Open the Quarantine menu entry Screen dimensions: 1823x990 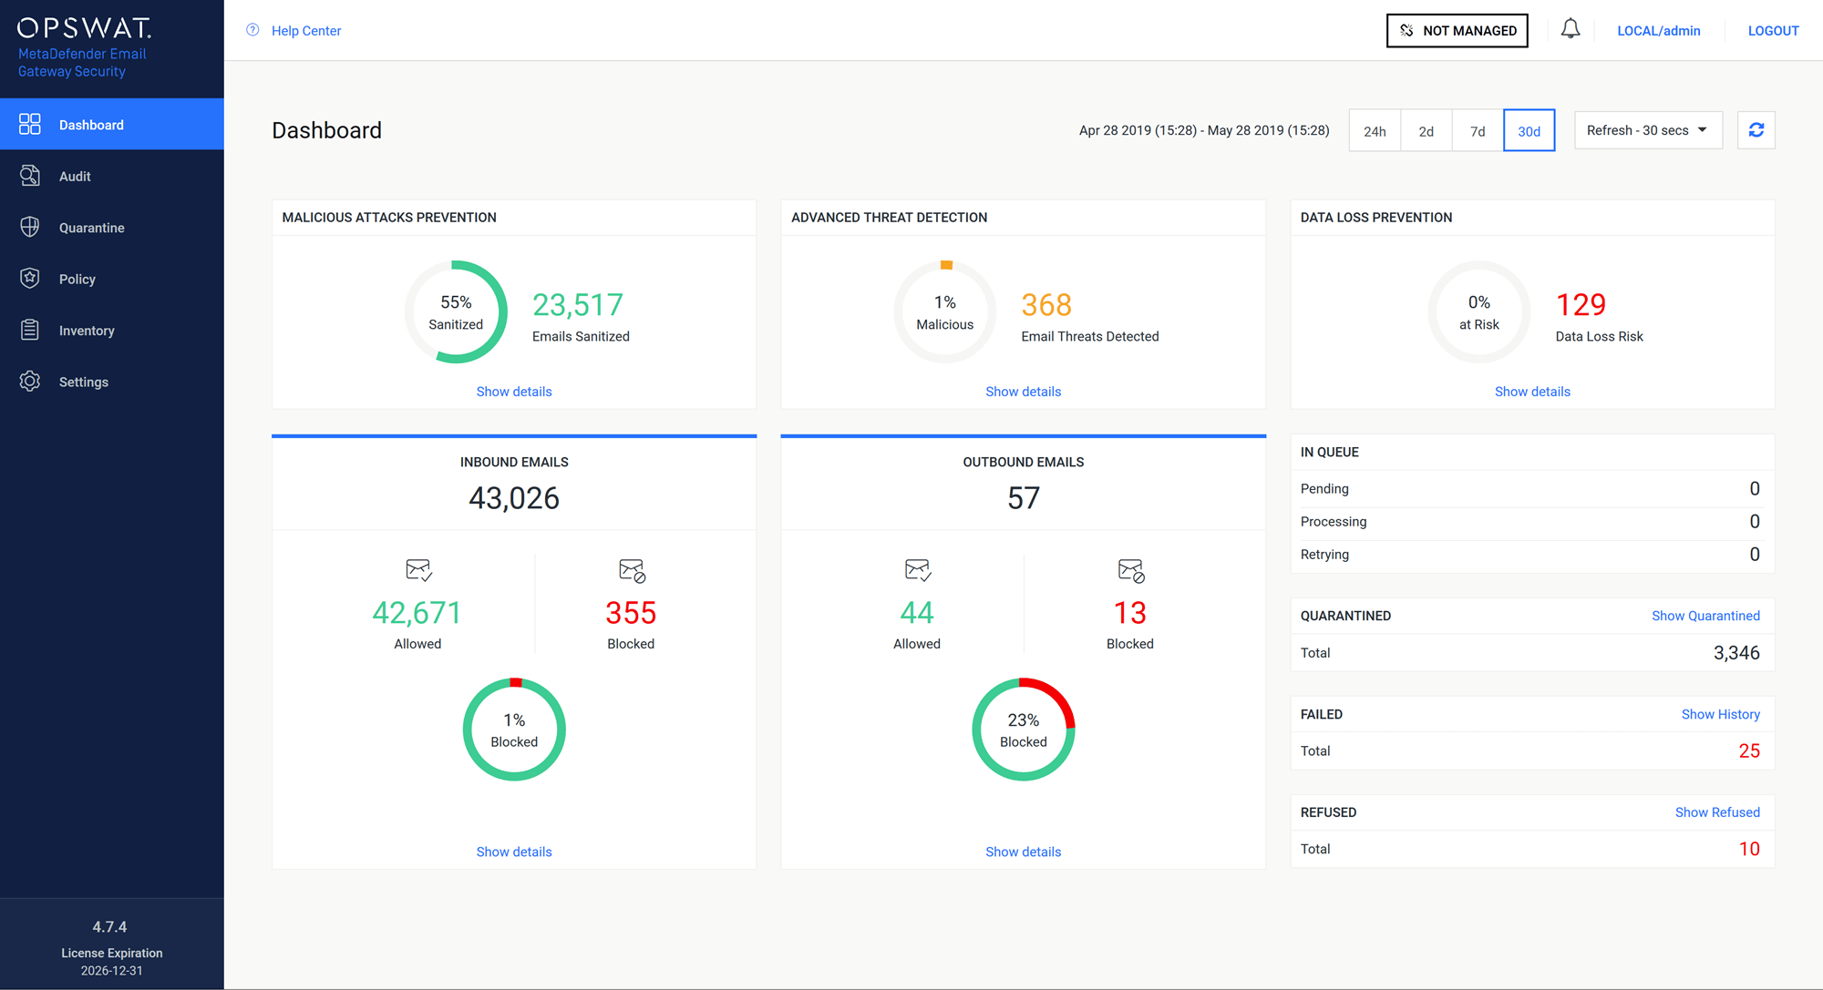[x=91, y=228]
